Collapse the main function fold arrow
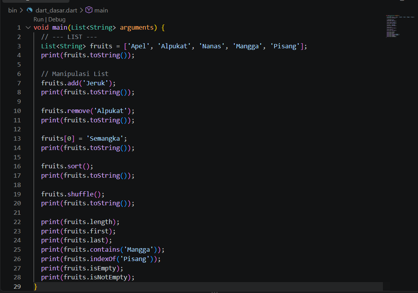This screenshot has width=418, height=293. point(28,27)
